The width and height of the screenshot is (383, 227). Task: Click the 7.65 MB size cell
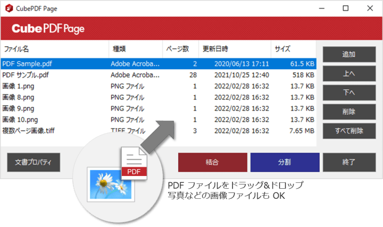[x=302, y=131]
